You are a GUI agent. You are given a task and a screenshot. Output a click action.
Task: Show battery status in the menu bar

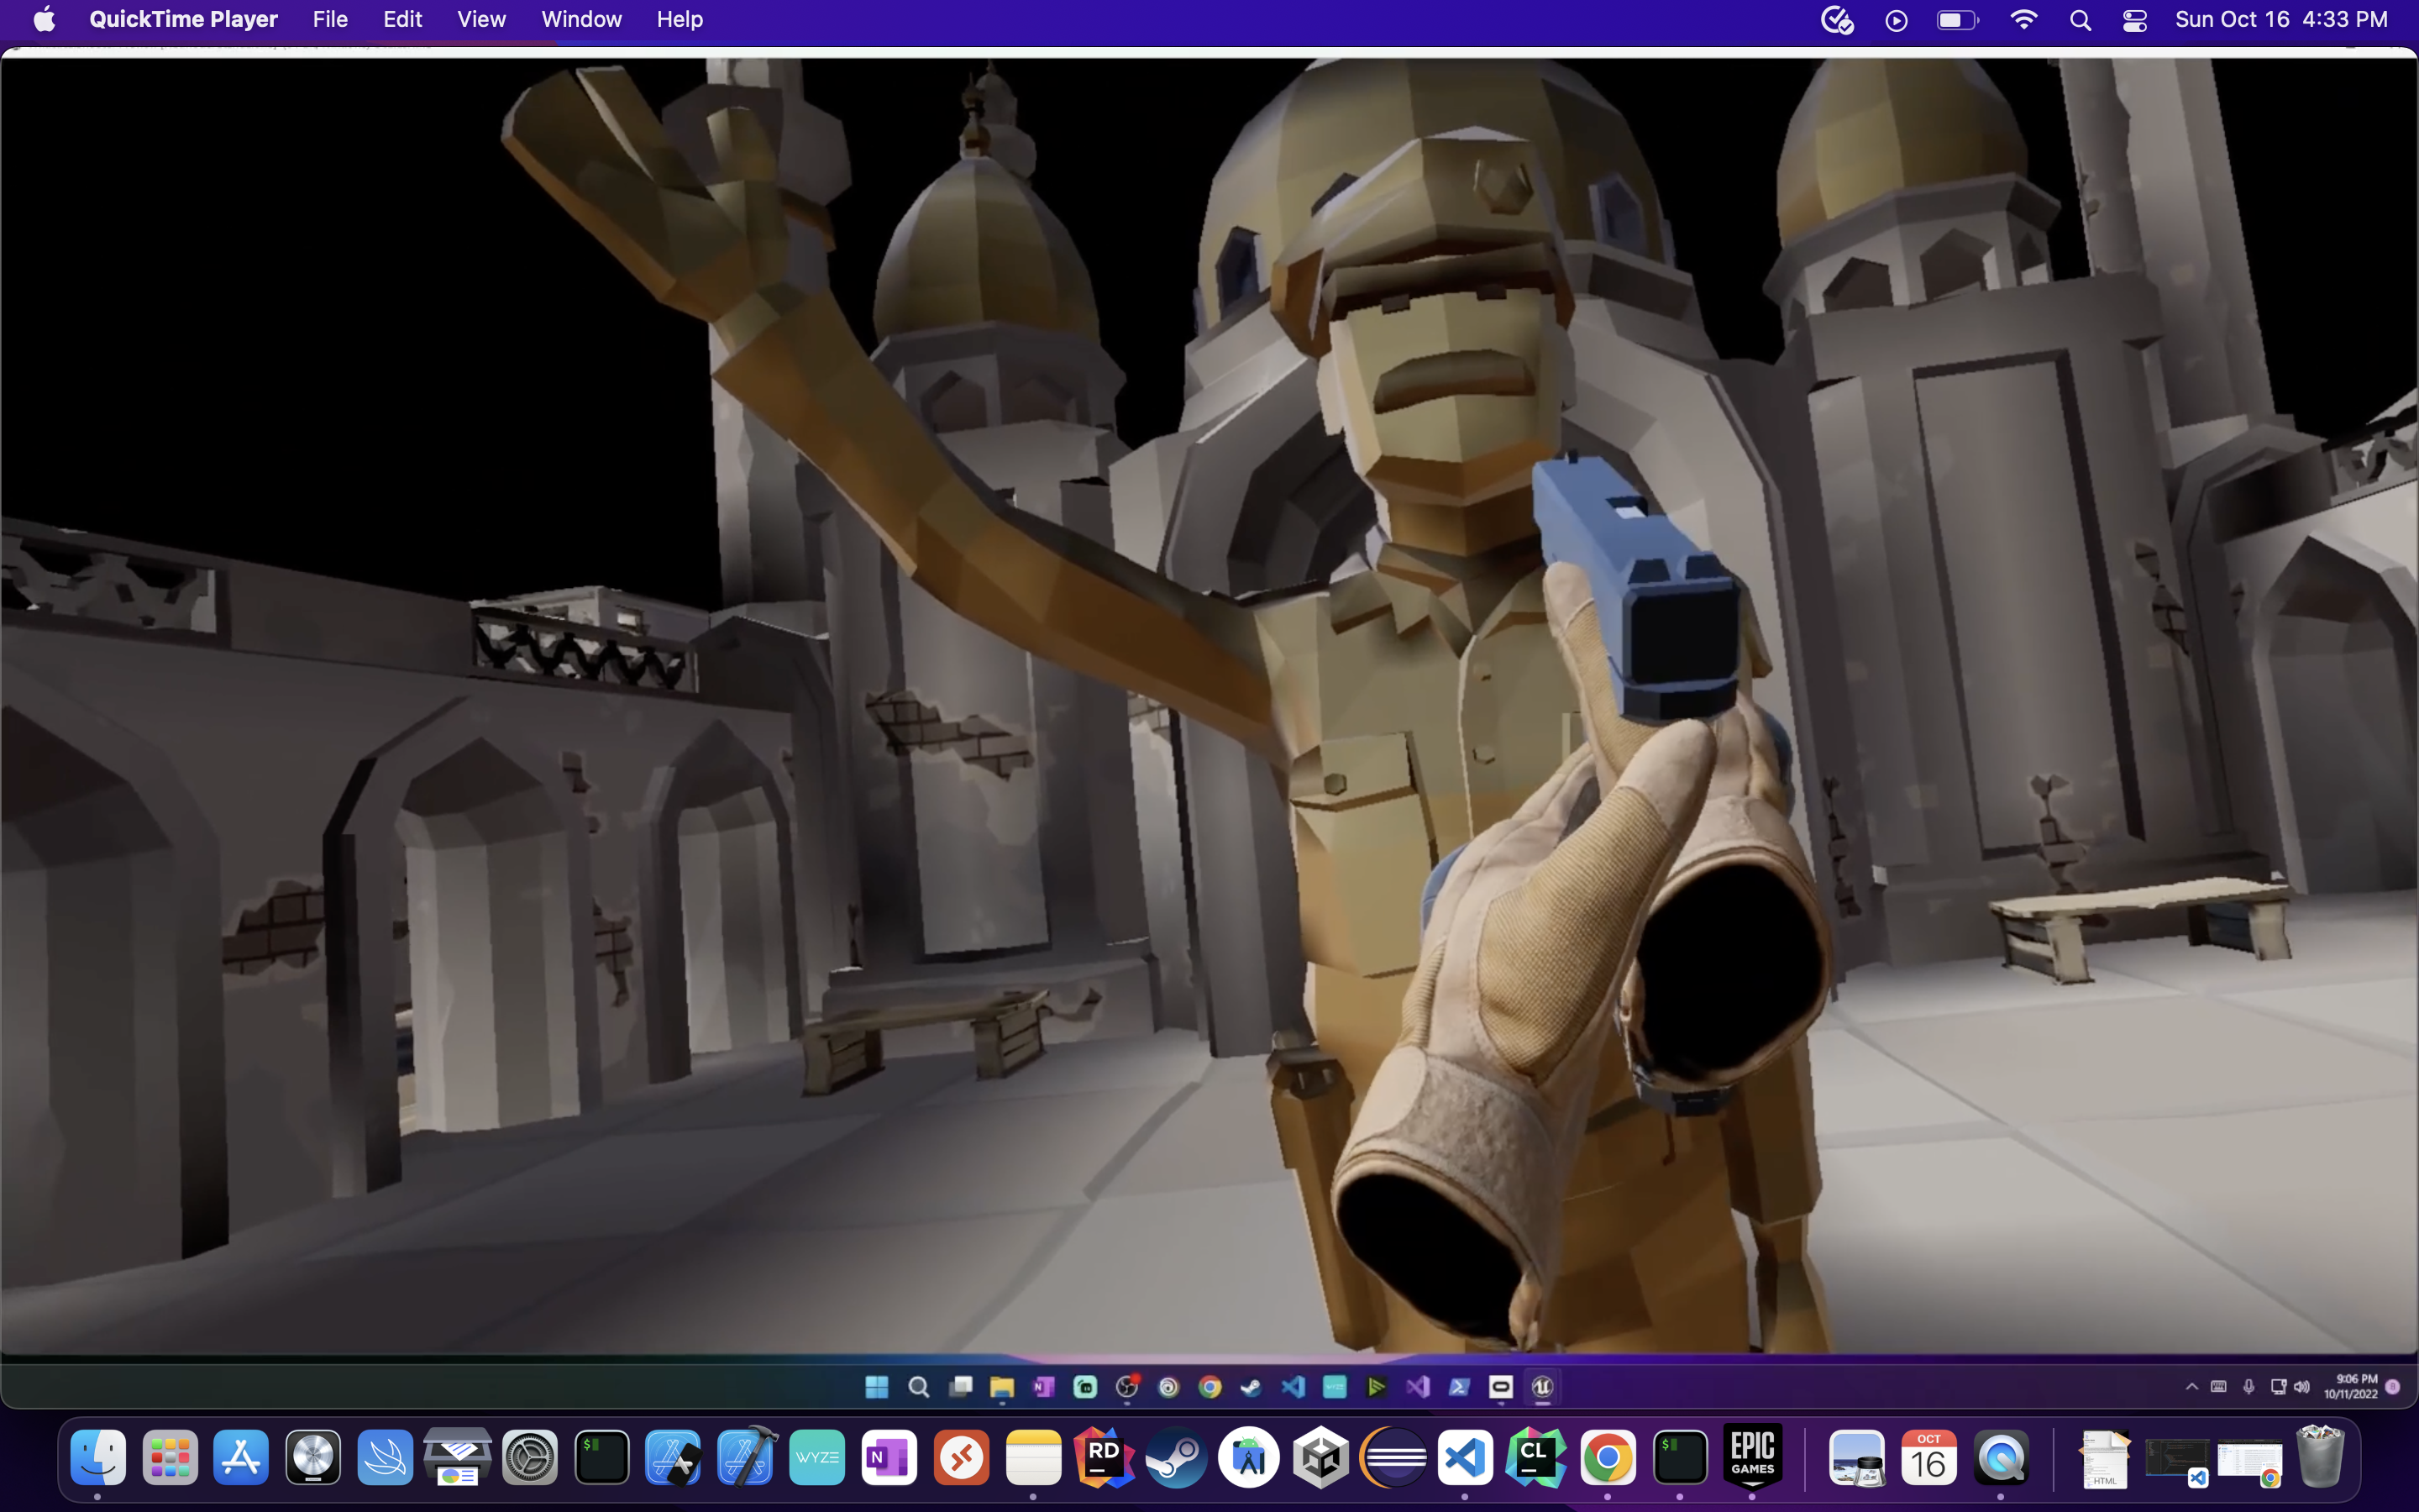[1957, 20]
